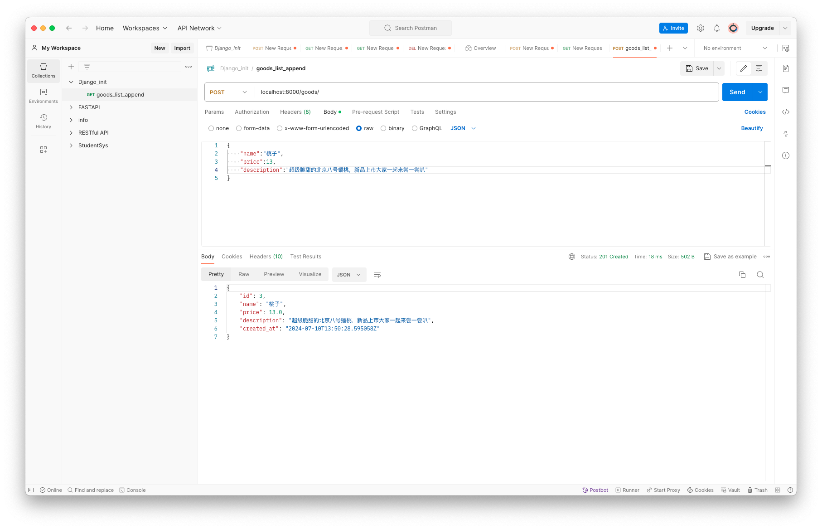Open the notifications bell

click(x=717, y=28)
